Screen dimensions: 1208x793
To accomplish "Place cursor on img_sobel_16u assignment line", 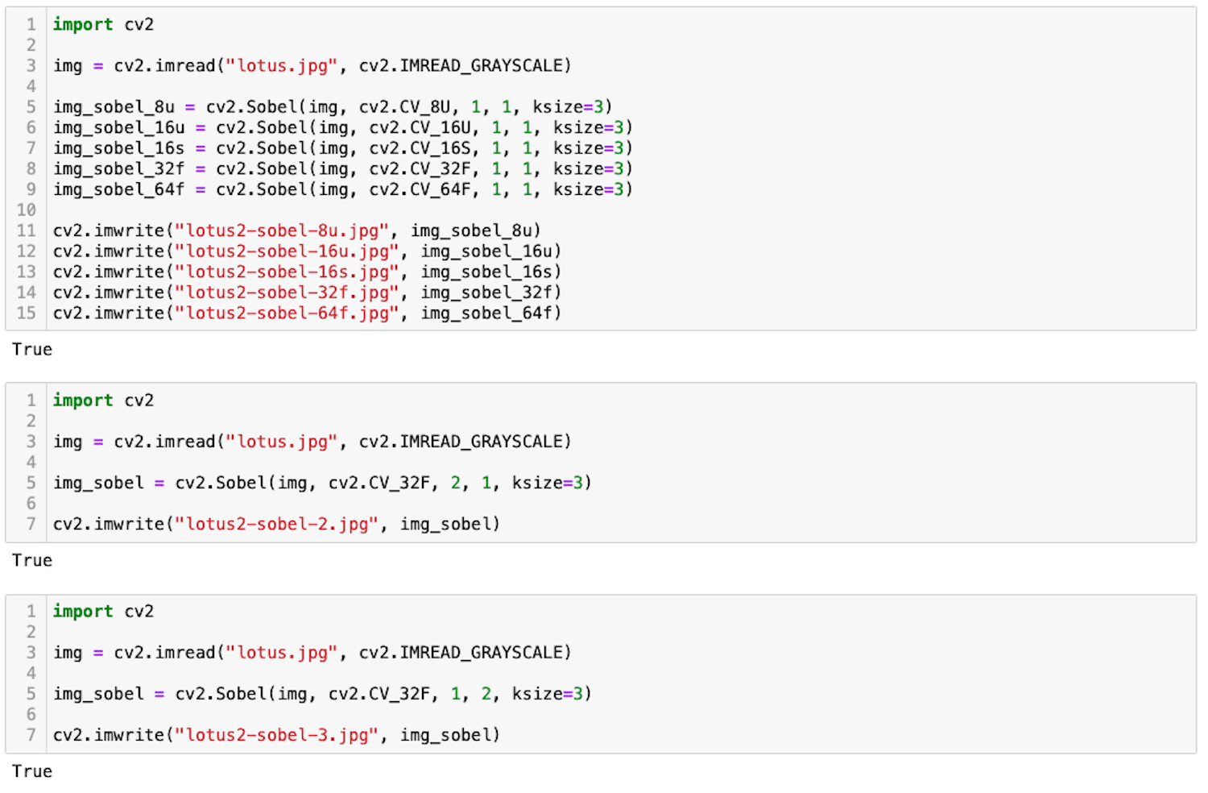I will click(343, 127).
